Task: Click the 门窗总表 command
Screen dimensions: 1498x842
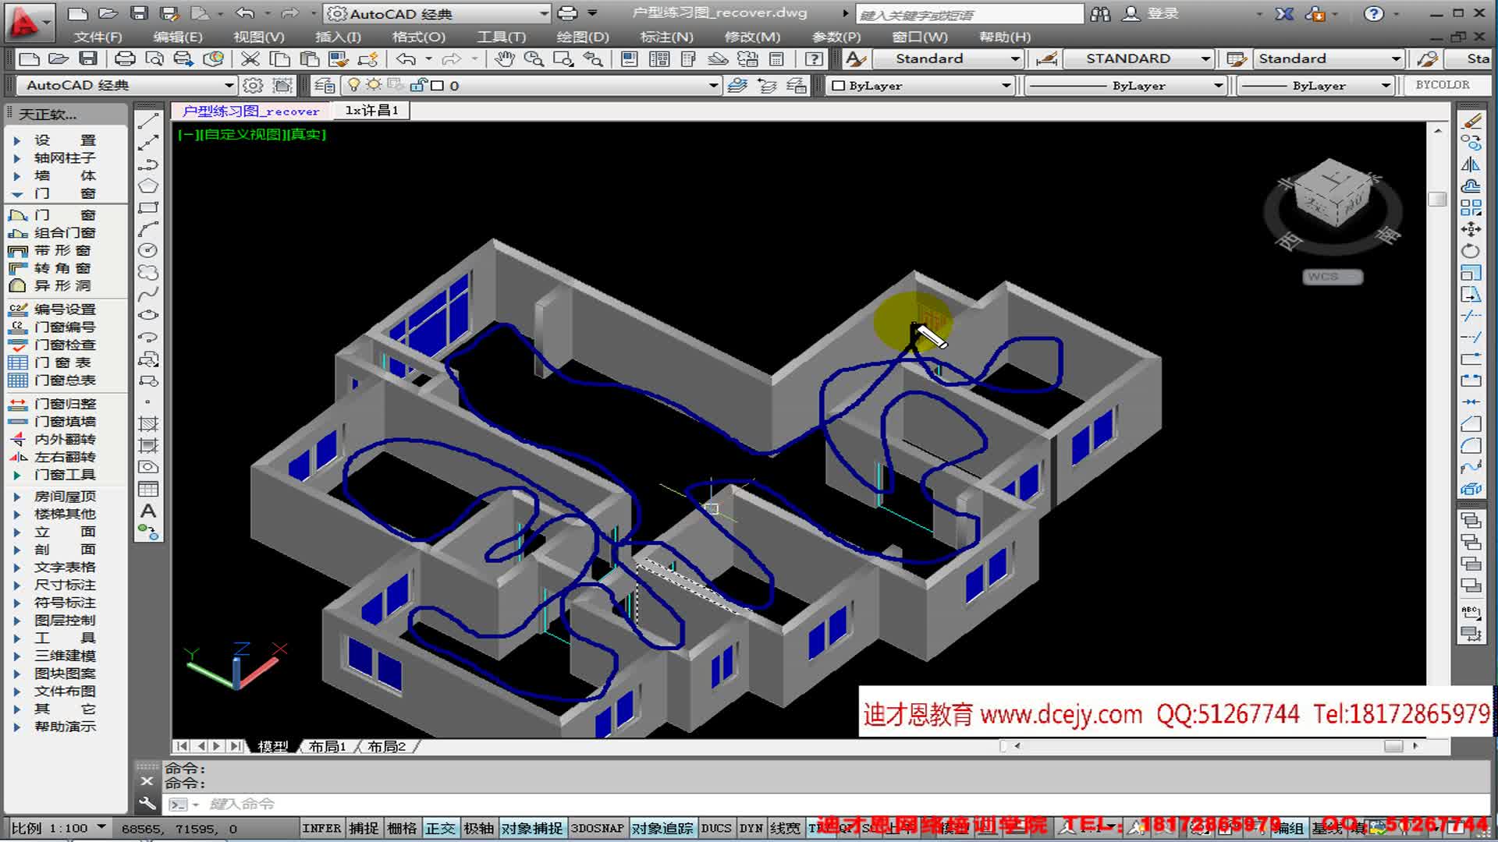Action: pos(64,380)
